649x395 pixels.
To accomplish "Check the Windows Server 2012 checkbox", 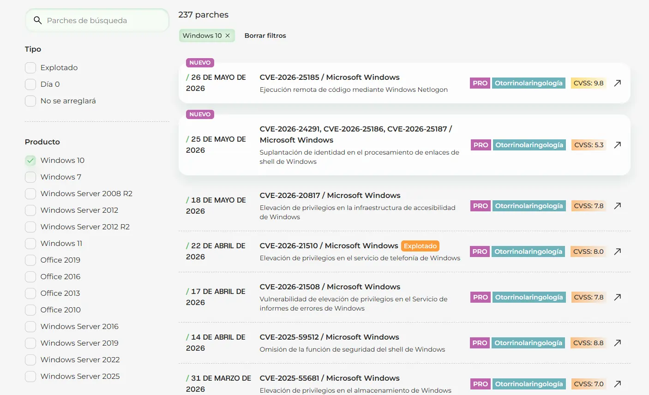I will pos(30,210).
